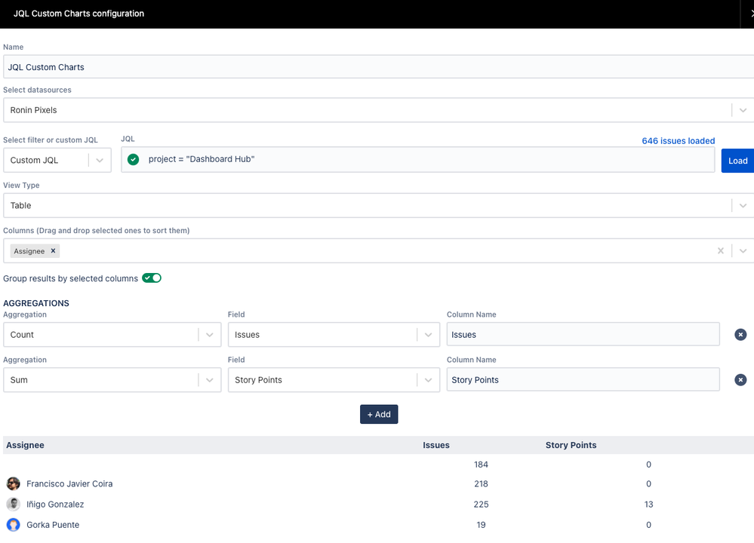The height and width of the screenshot is (543, 754).
Task: Open the Custom JQL filter dropdown
Action: click(x=99, y=160)
